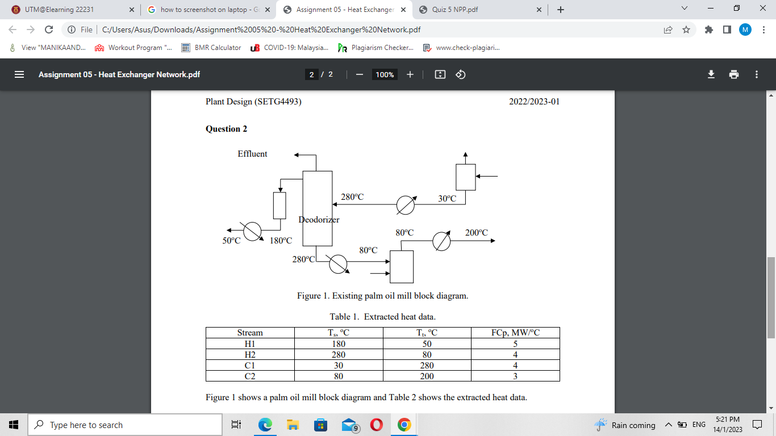Viewport: 776px width, 436px height.
Task: Toggle the PDF sidebar menu
Action: 19,74
